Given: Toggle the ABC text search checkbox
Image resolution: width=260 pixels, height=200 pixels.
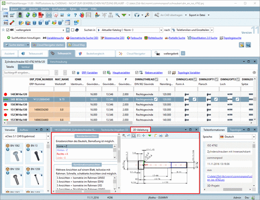Looking at the screenshot, I should [8, 30].
